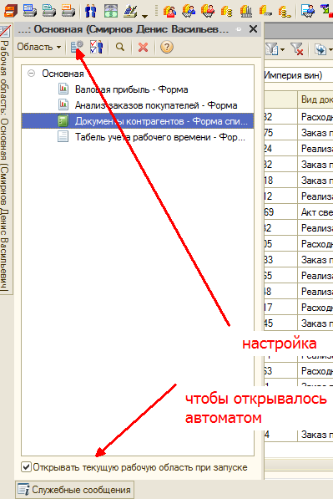The image size is (333, 499).
Task: Click the two blue people icon
Action: pos(90,11)
